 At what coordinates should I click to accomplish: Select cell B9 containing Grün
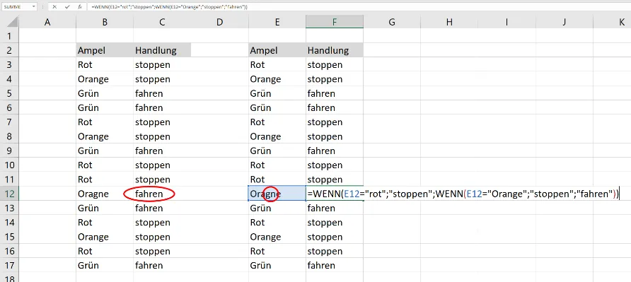click(x=105, y=151)
